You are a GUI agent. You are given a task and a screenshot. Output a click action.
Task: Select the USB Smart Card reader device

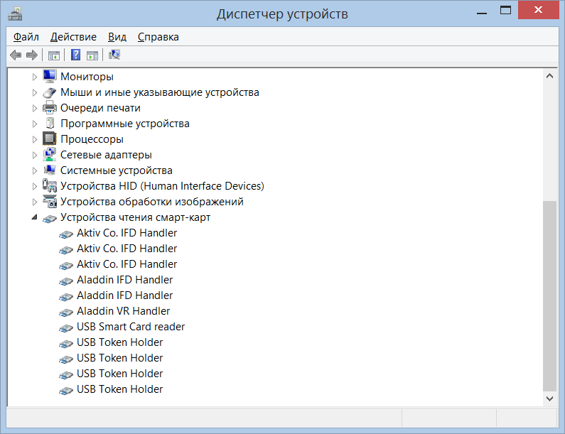(130, 327)
